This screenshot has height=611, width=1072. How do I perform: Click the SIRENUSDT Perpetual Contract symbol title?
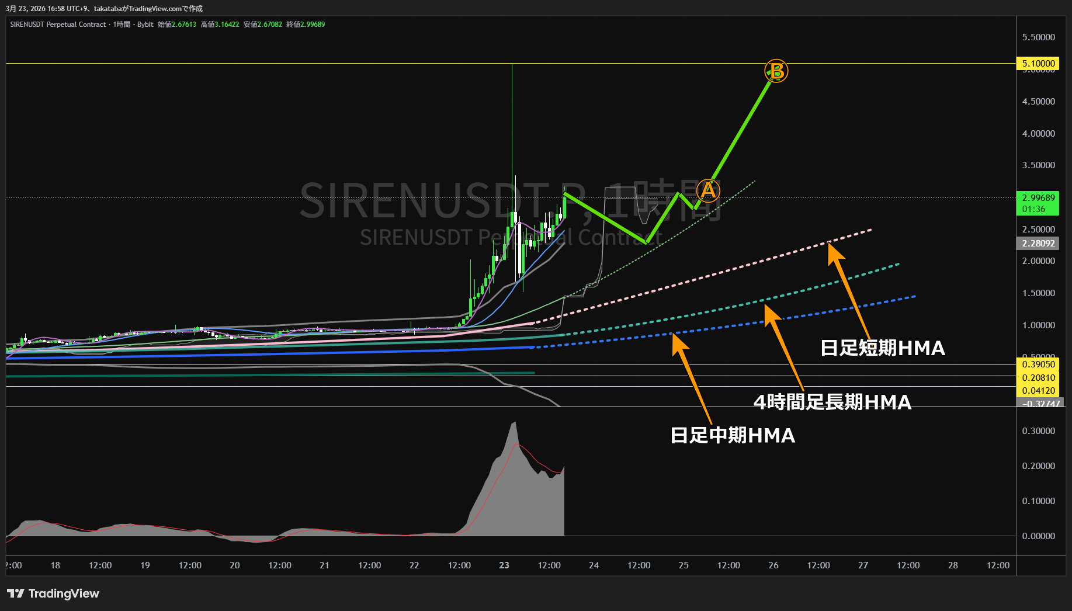(58, 25)
